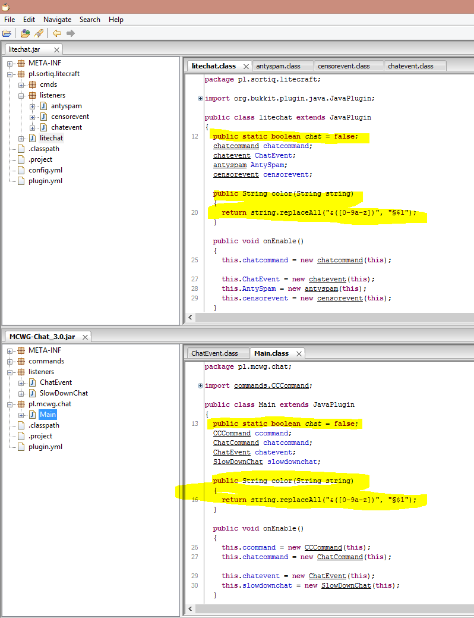Open the File menu
Image resolution: width=474 pixels, height=618 pixels.
tap(10, 20)
